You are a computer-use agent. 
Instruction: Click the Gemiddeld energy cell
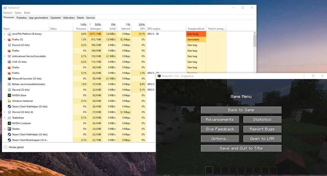196,40
